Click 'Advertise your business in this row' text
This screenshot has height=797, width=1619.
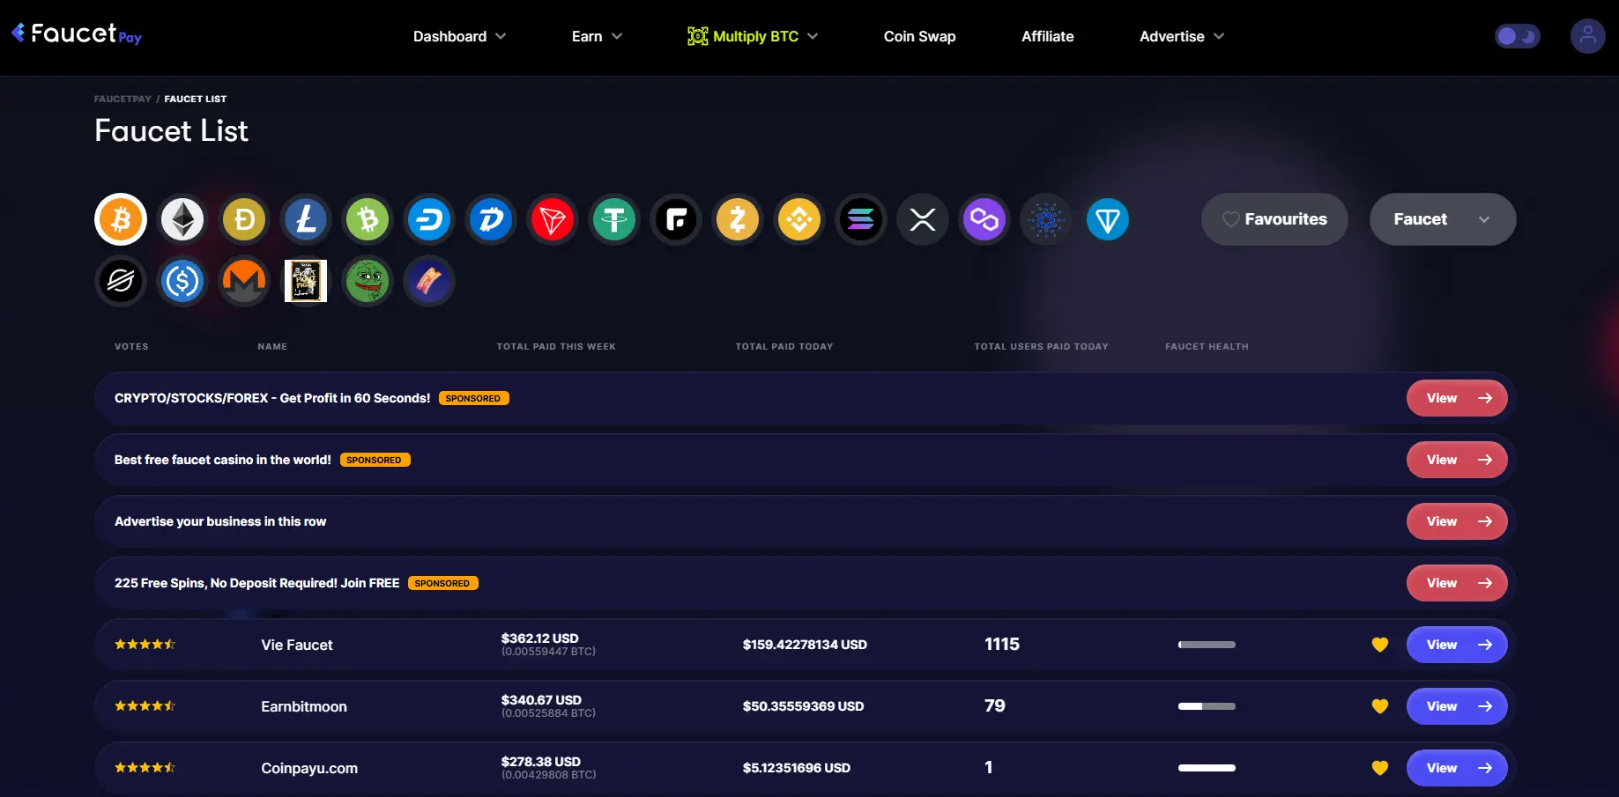[x=220, y=521]
